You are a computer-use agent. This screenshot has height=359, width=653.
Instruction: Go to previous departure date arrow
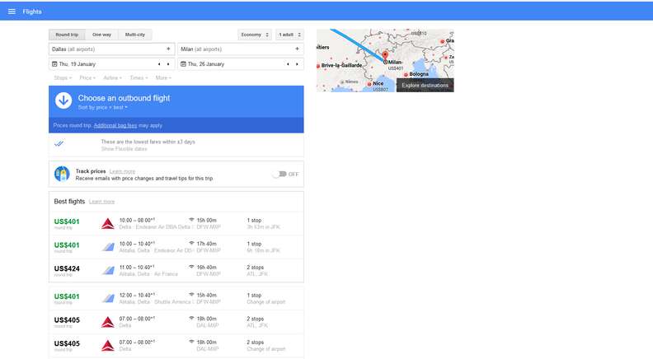click(x=159, y=64)
